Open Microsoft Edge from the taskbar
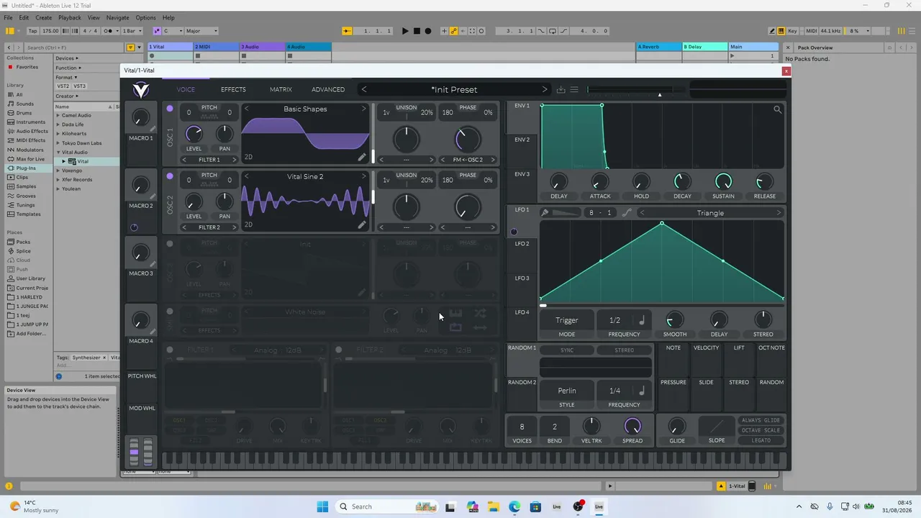Image resolution: width=921 pixels, height=518 pixels. point(514,506)
